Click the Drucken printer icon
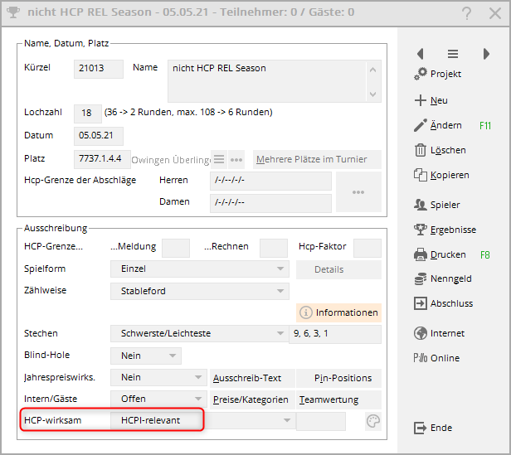Image resolution: width=511 pixels, height=455 pixels. click(x=420, y=254)
